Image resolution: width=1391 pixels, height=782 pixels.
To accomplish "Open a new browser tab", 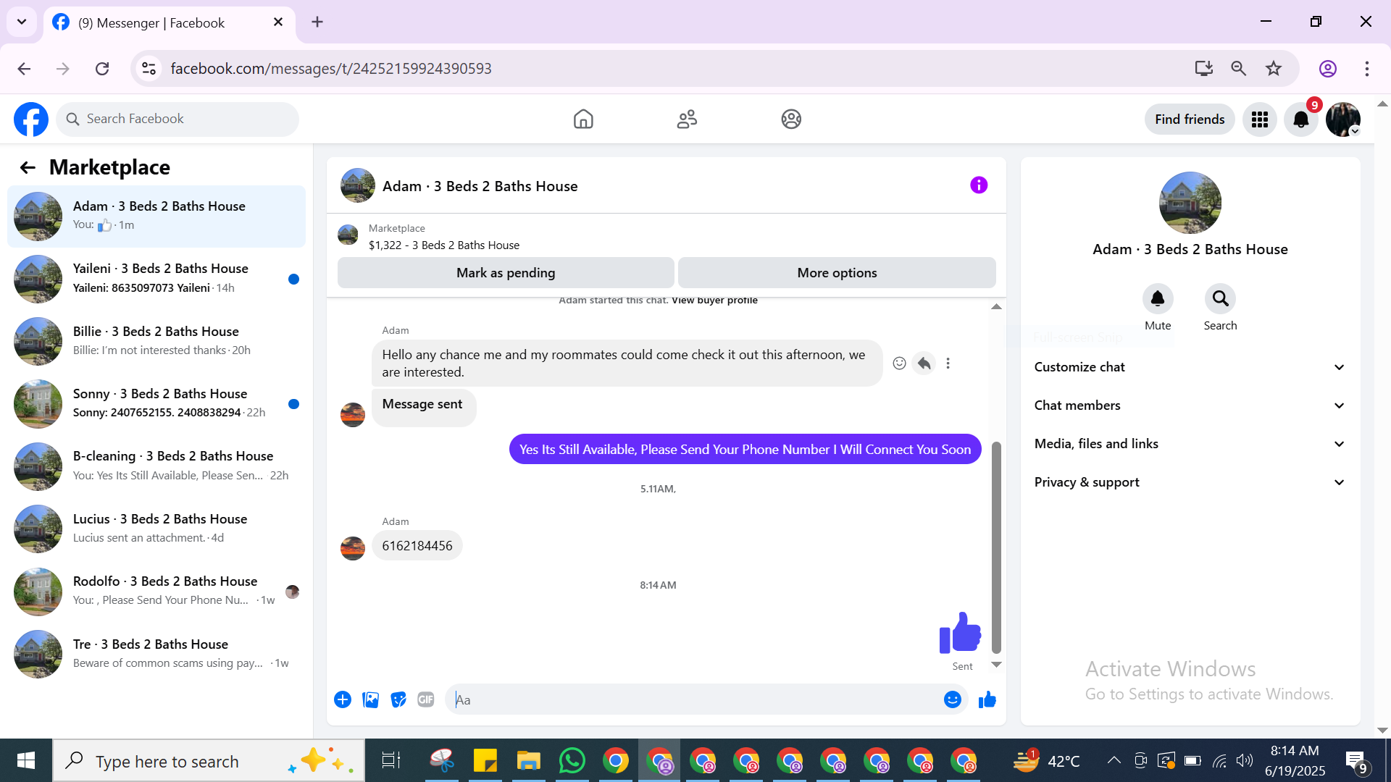I will pos(317,22).
